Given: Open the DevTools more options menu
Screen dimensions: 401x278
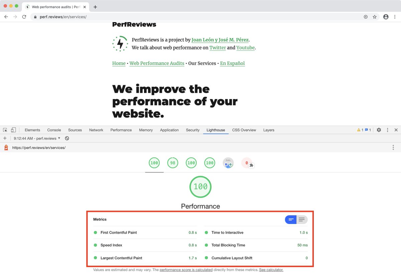Looking at the screenshot, I should point(388,130).
